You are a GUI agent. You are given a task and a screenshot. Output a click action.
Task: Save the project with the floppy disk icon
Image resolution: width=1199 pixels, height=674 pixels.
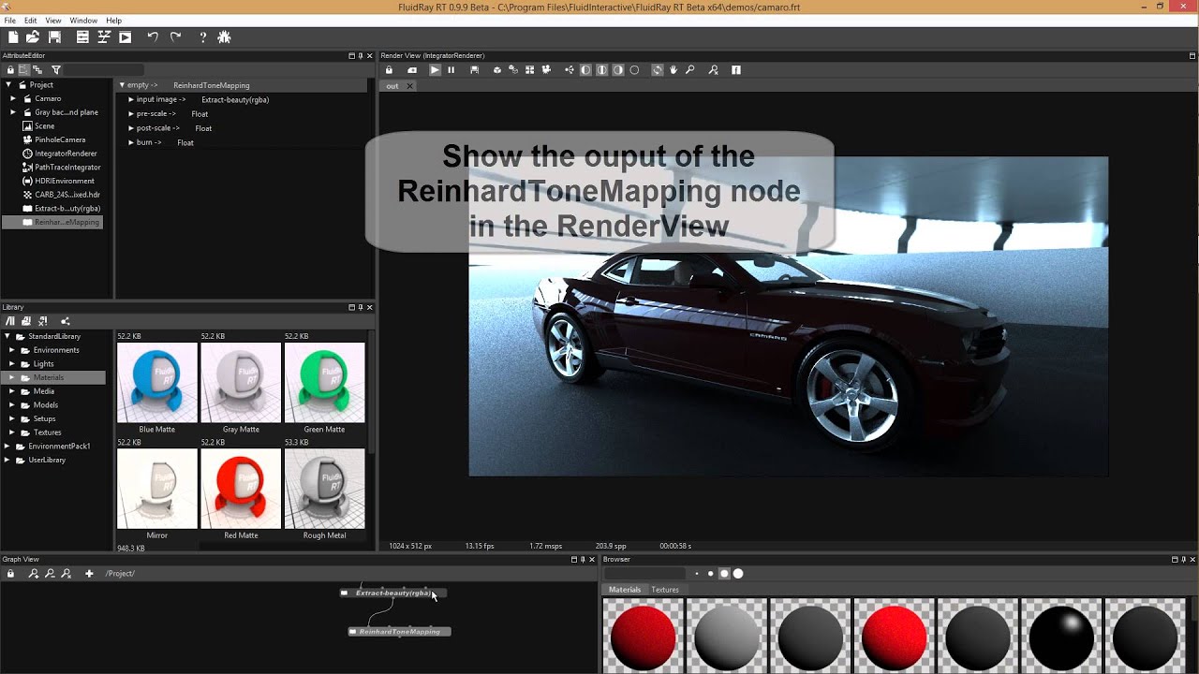click(54, 37)
